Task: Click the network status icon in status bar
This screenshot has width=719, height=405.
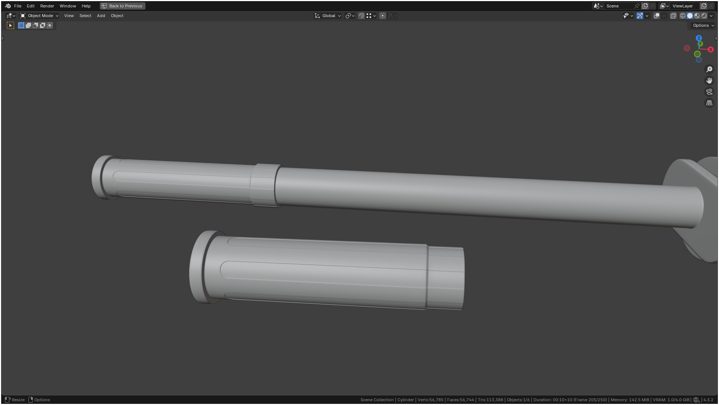Action: [696, 400]
